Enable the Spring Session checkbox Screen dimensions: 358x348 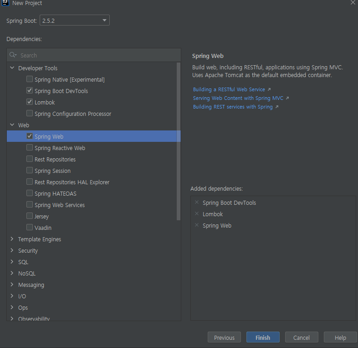point(30,171)
